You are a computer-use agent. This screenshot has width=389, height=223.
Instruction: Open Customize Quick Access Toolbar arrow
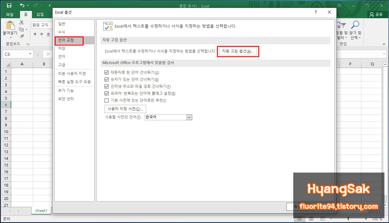pos(50,5)
